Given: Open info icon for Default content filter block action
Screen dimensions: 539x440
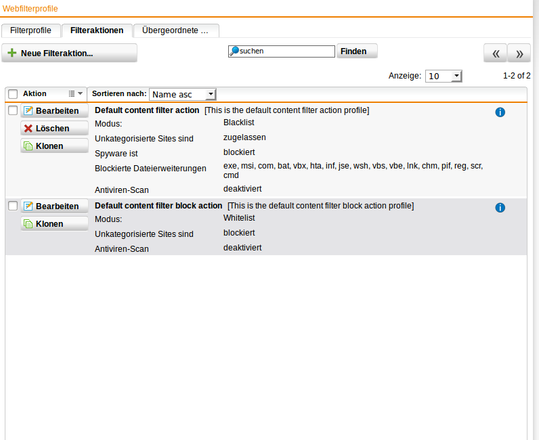Looking at the screenshot, I should coord(500,208).
